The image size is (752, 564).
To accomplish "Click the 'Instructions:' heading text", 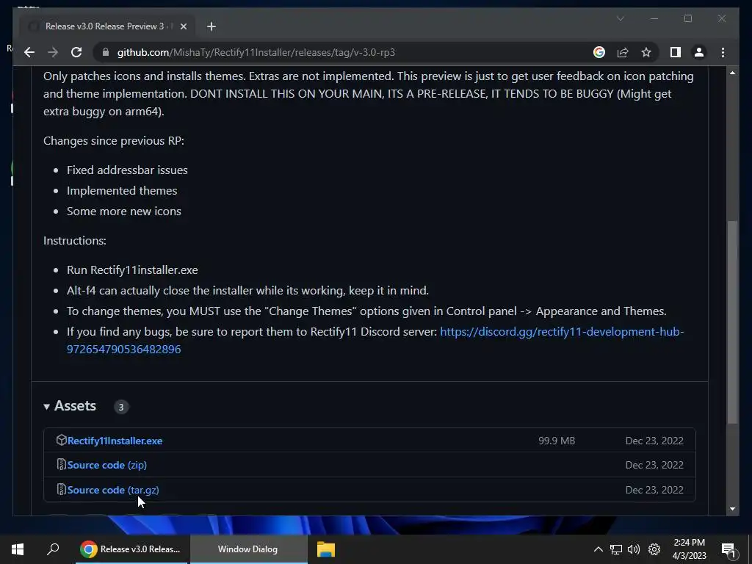I will click(75, 241).
